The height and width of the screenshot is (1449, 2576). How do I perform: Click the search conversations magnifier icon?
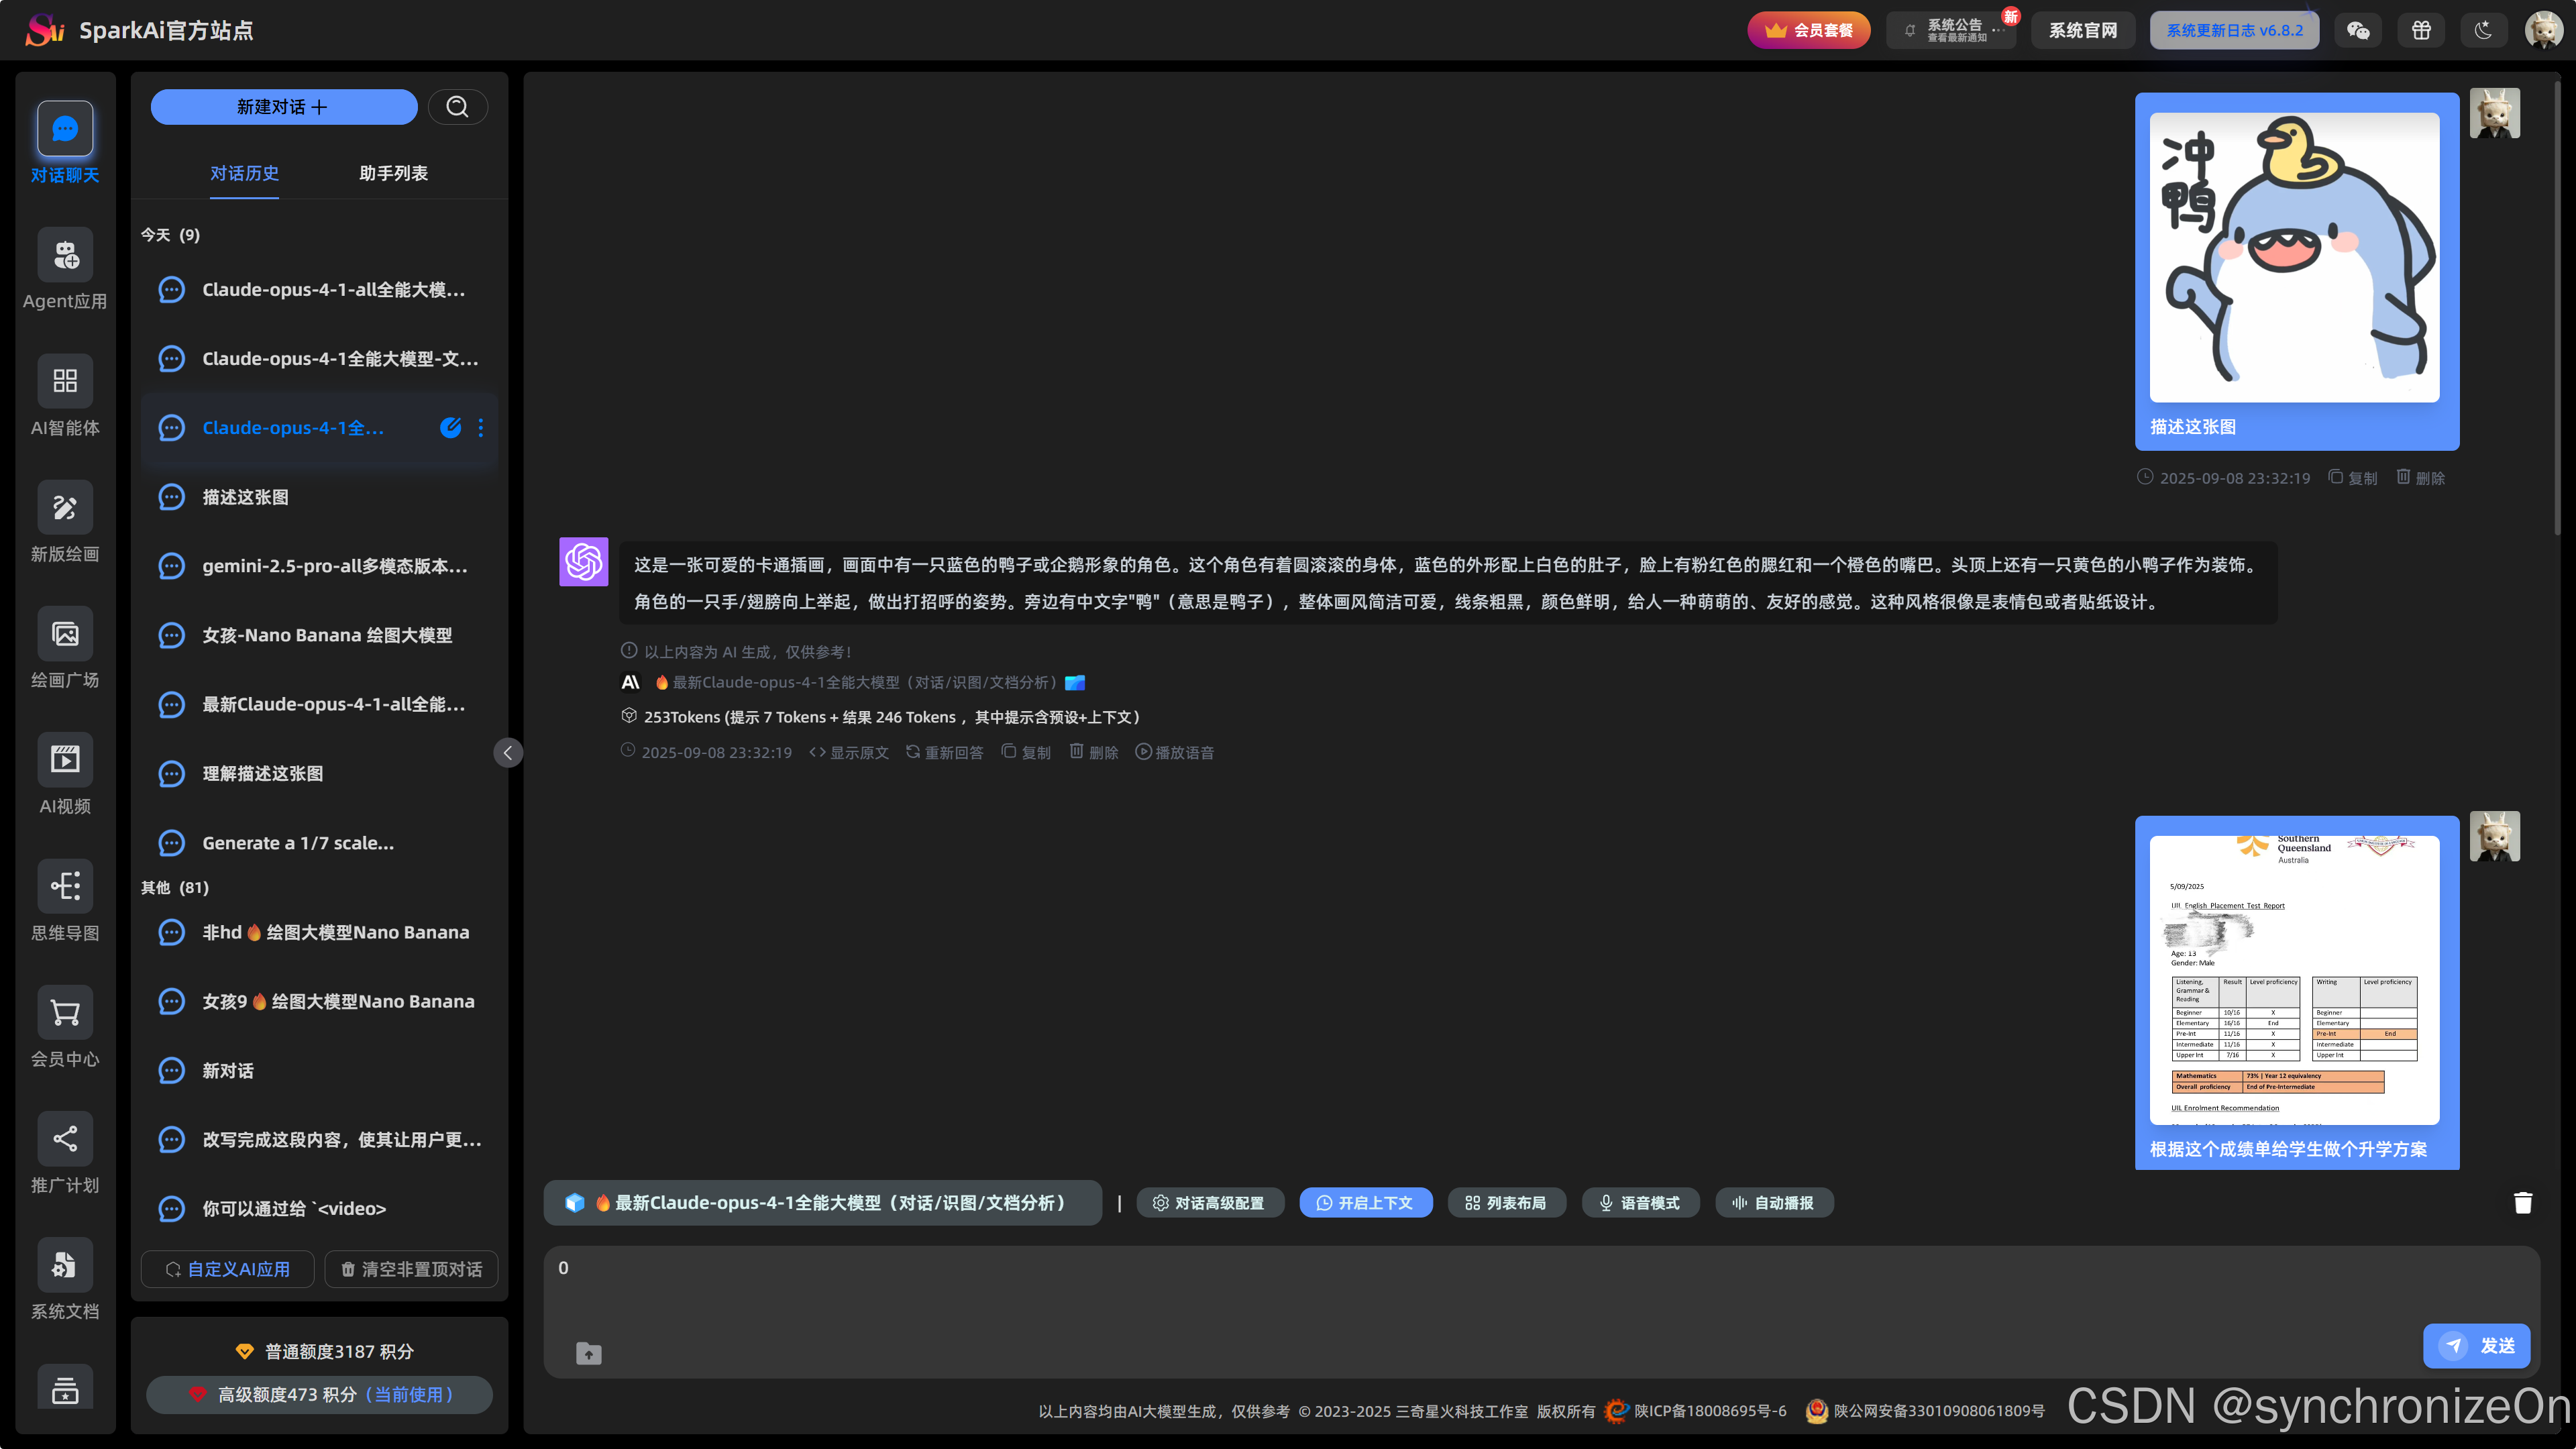click(457, 107)
